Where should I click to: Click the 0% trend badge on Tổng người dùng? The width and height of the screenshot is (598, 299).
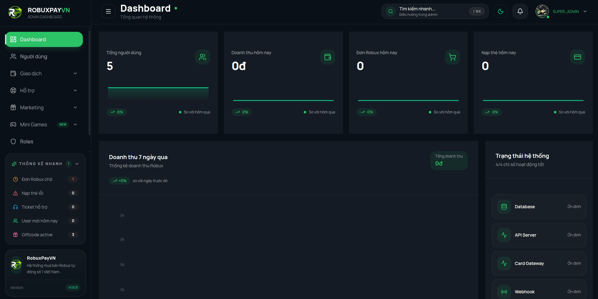click(117, 112)
